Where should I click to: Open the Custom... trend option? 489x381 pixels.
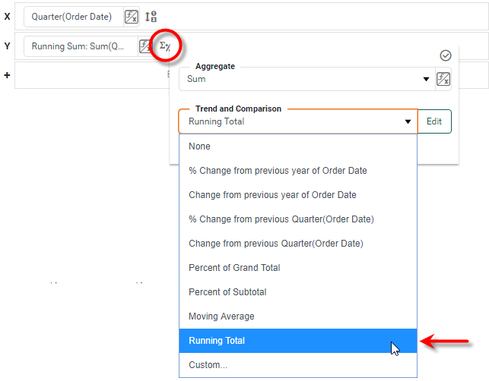tap(208, 365)
